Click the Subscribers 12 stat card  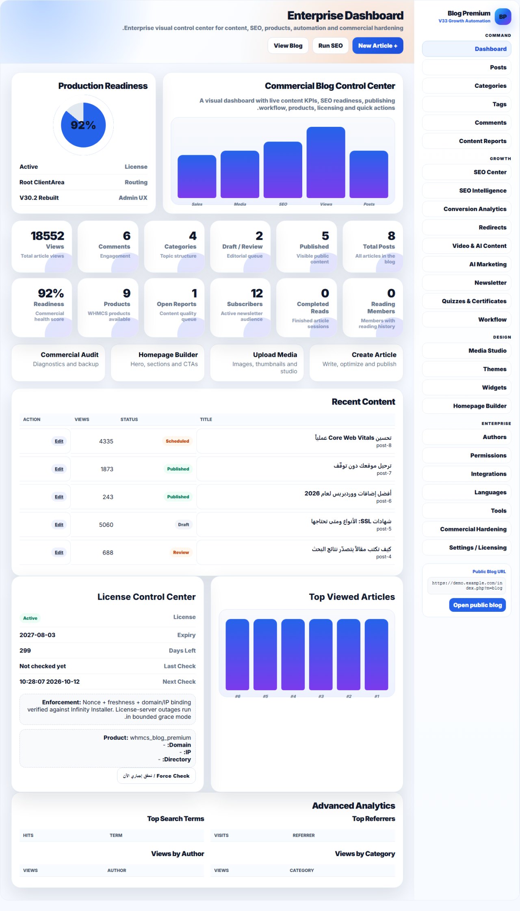240,307
